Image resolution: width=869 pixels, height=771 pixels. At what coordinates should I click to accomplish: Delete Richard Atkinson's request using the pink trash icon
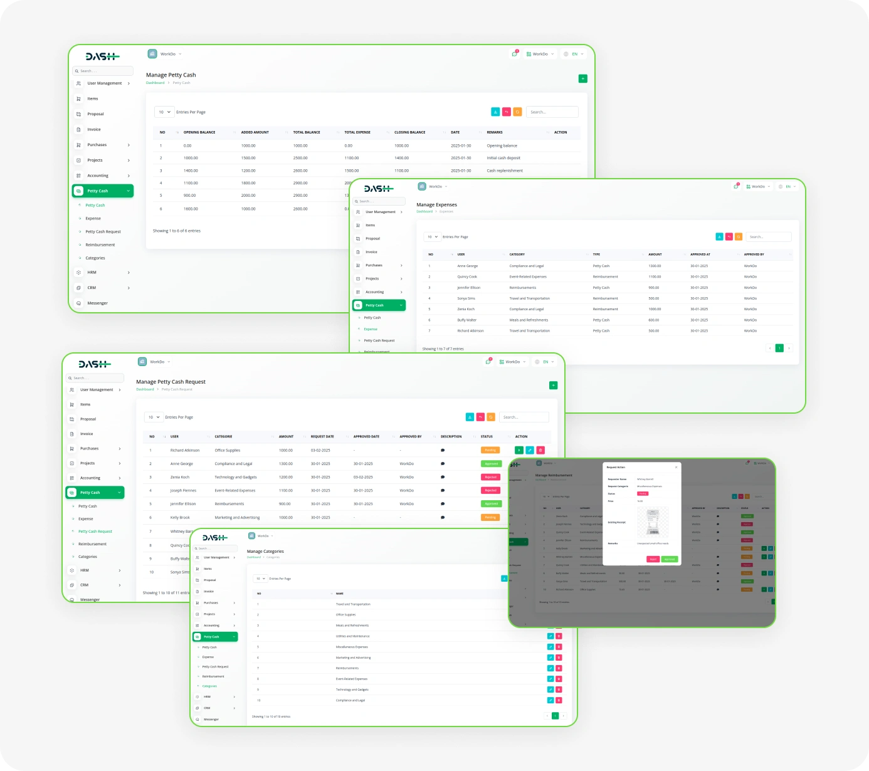540,450
